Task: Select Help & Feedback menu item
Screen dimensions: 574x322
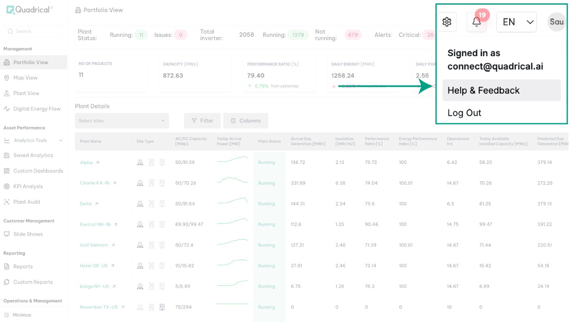Action: [501, 90]
